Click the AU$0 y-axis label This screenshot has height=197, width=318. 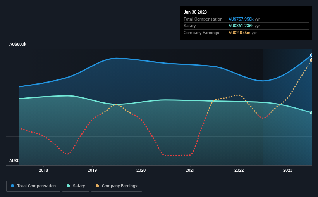[14, 161]
